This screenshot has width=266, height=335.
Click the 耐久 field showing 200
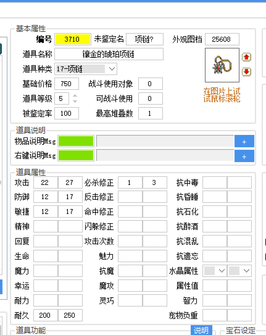point(46,315)
